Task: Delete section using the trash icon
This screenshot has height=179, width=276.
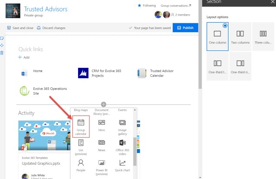Action: click(x=2, y=53)
